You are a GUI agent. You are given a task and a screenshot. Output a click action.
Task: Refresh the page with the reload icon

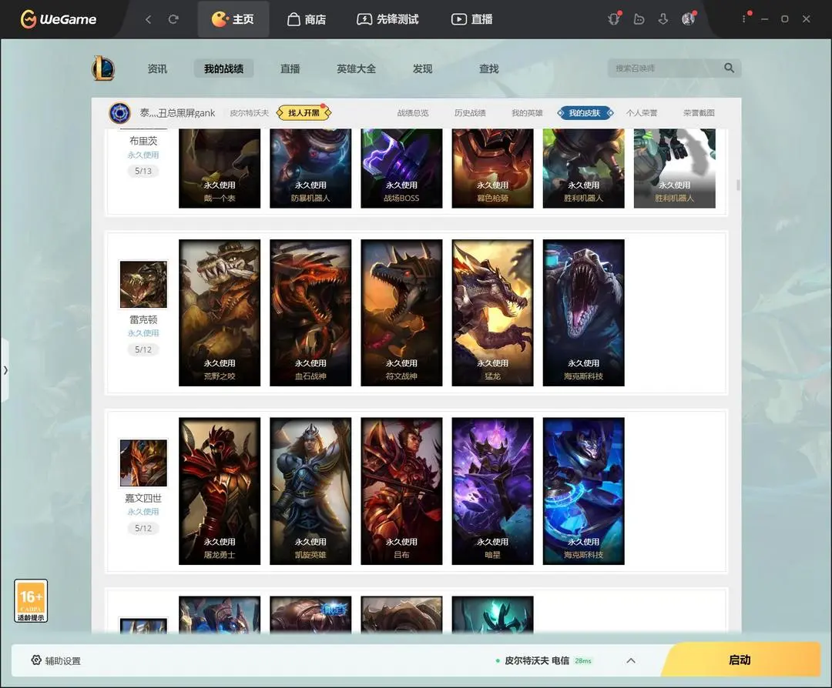coord(173,19)
